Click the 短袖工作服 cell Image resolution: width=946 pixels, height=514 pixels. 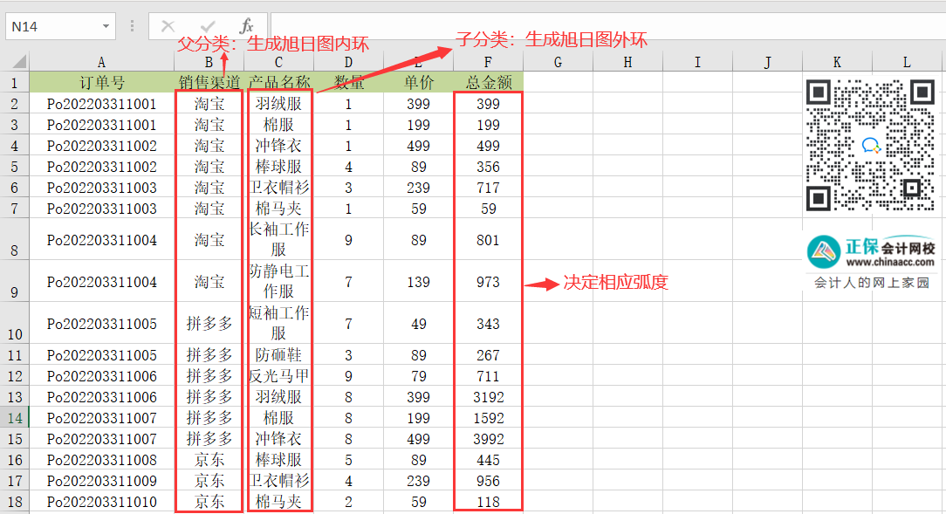278,324
